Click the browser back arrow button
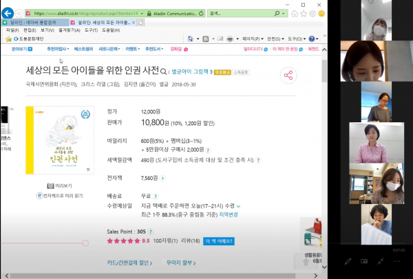The image size is (413, 279). click(14, 12)
